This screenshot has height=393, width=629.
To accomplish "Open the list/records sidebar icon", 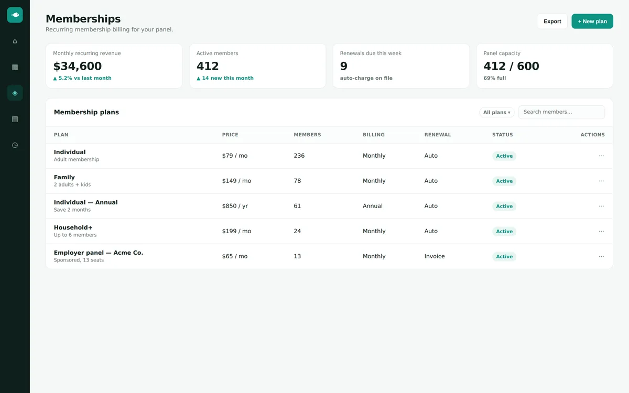I will click(x=15, y=119).
